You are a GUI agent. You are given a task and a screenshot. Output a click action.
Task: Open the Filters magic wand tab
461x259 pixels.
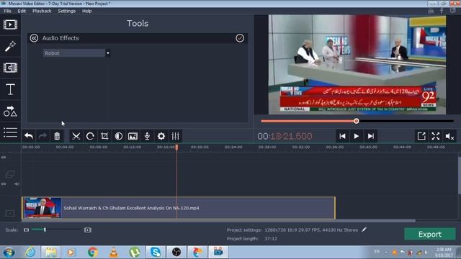(10, 46)
